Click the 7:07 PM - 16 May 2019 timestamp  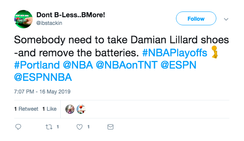[42, 92]
